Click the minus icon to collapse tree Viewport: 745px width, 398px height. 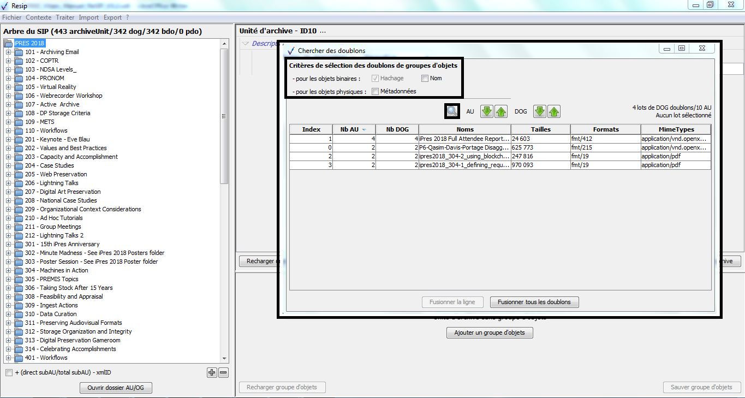coord(223,373)
